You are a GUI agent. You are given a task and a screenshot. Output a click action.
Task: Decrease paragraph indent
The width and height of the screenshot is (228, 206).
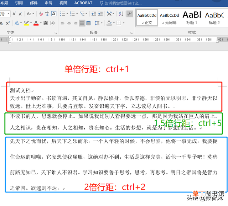(x=94, y=14)
